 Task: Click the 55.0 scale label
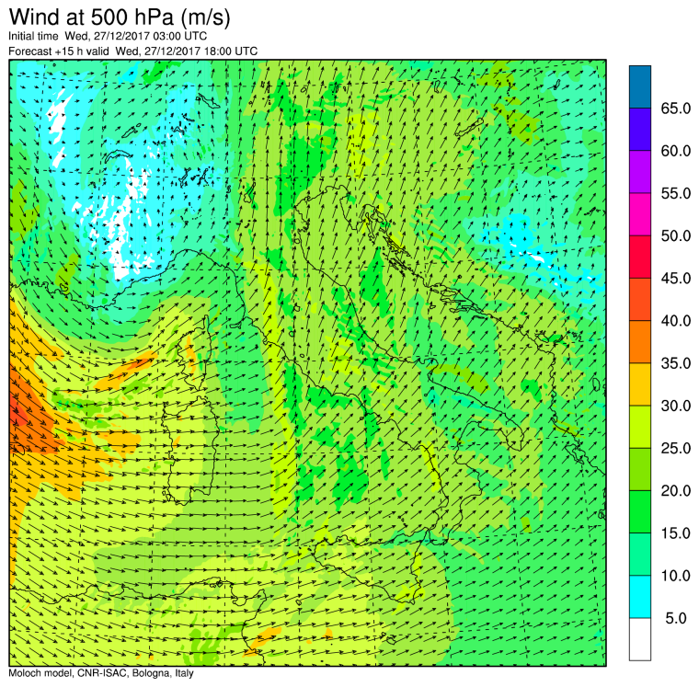tap(676, 193)
